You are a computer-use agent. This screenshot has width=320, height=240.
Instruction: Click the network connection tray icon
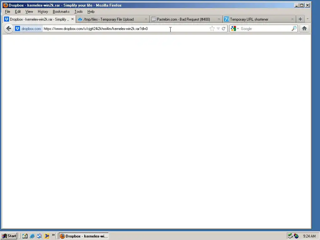(x=290, y=236)
